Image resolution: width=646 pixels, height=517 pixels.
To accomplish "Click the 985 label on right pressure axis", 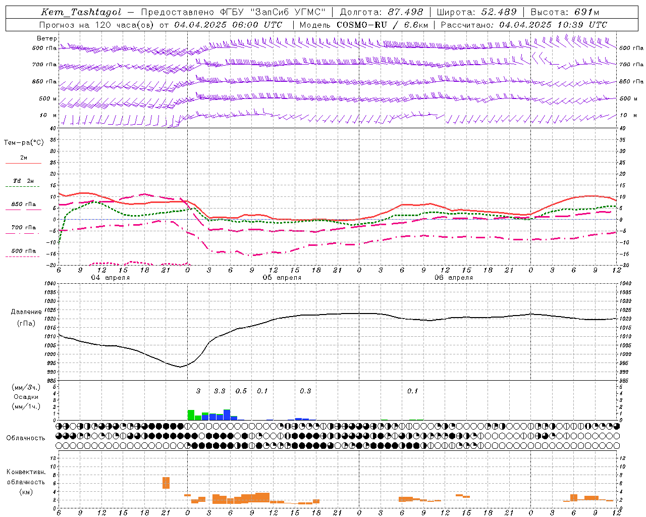I will (625, 381).
